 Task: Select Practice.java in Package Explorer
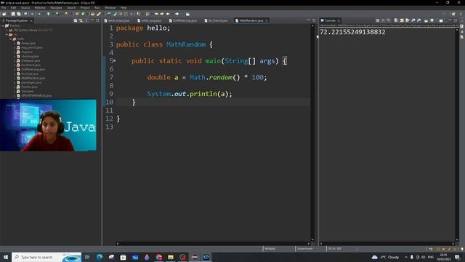pyautogui.click(x=29, y=87)
